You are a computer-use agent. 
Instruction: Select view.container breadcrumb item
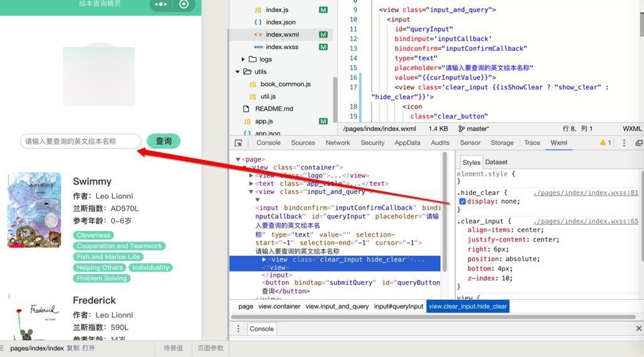click(x=279, y=306)
